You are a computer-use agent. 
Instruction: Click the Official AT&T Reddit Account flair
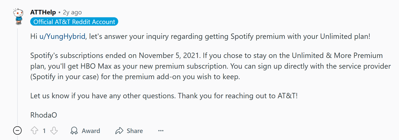[74, 22]
